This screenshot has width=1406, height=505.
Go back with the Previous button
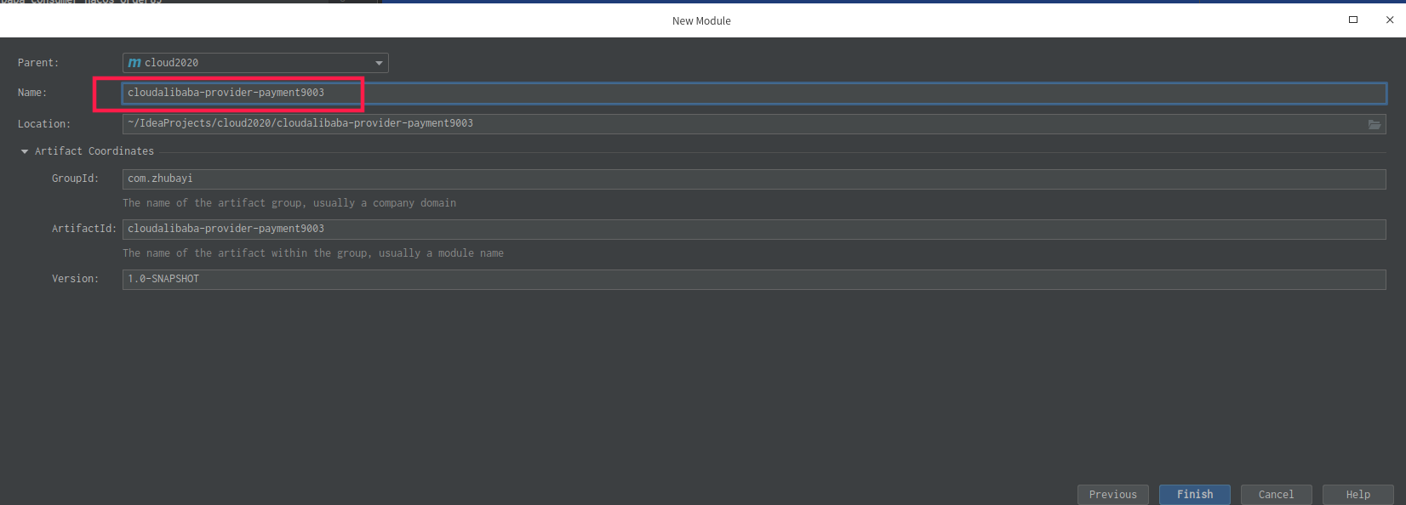pos(1113,495)
